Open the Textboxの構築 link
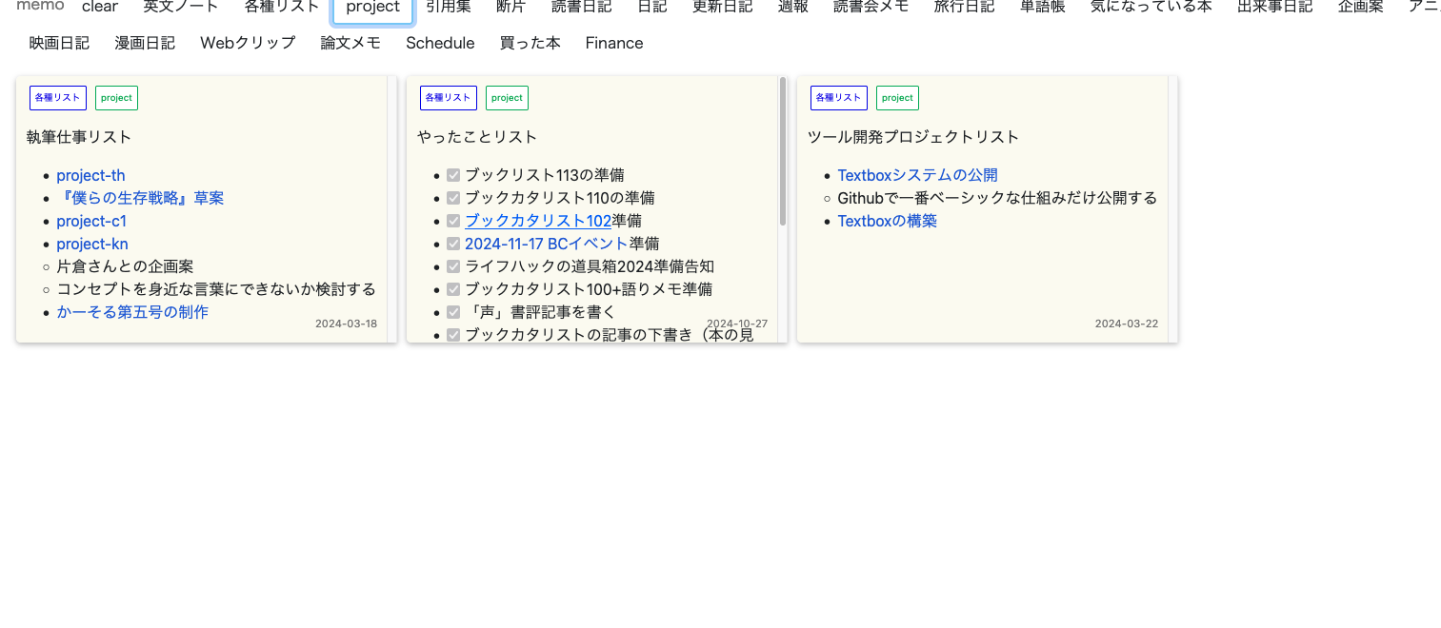Screen dimensions: 1441x628 pyautogui.click(x=887, y=221)
